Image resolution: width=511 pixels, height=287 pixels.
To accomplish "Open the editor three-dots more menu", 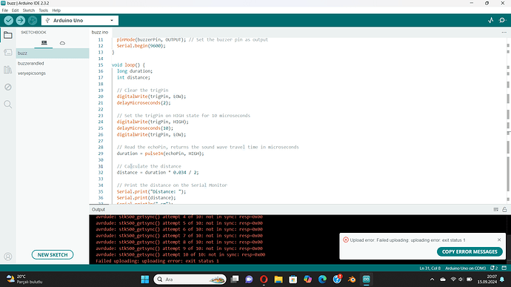I will [x=504, y=33].
